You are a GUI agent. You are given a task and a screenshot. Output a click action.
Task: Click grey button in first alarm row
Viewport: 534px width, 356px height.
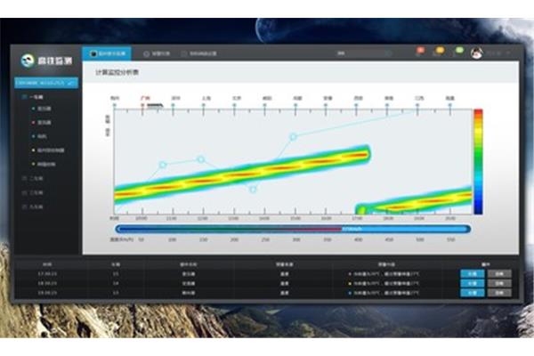(x=499, y=273)
